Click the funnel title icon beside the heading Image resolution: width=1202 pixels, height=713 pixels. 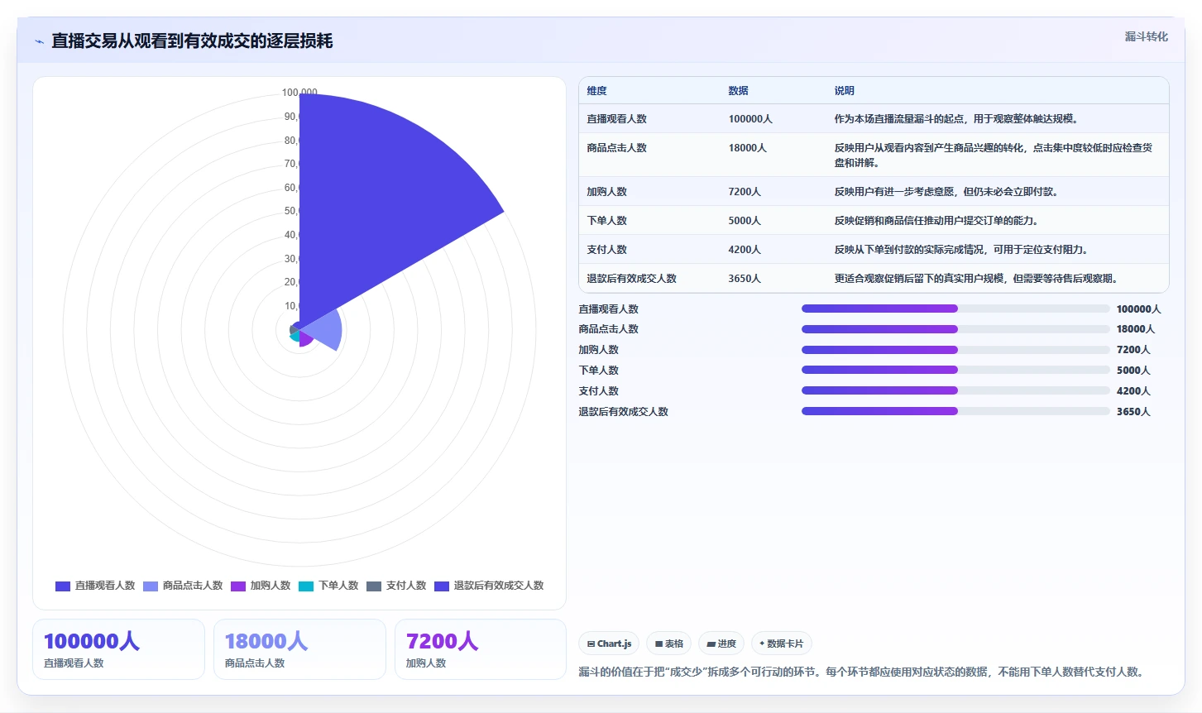point(39,41)
